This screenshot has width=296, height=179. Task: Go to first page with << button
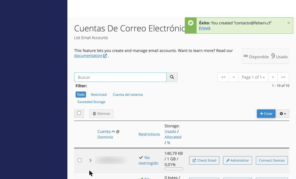tap(223, 77)
